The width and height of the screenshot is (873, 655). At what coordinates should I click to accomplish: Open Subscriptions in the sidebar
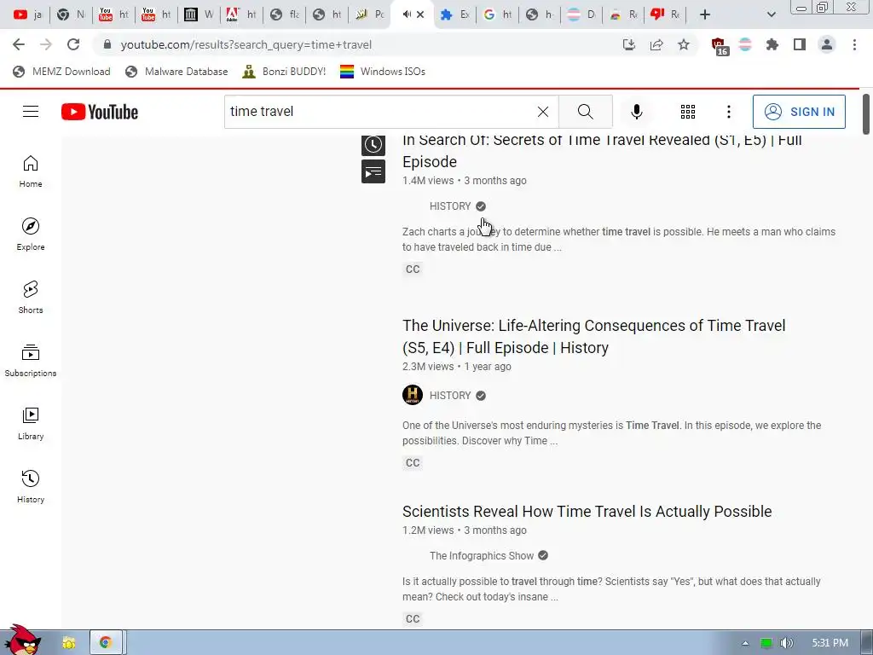pyautogui.click(x=31, y=361)
